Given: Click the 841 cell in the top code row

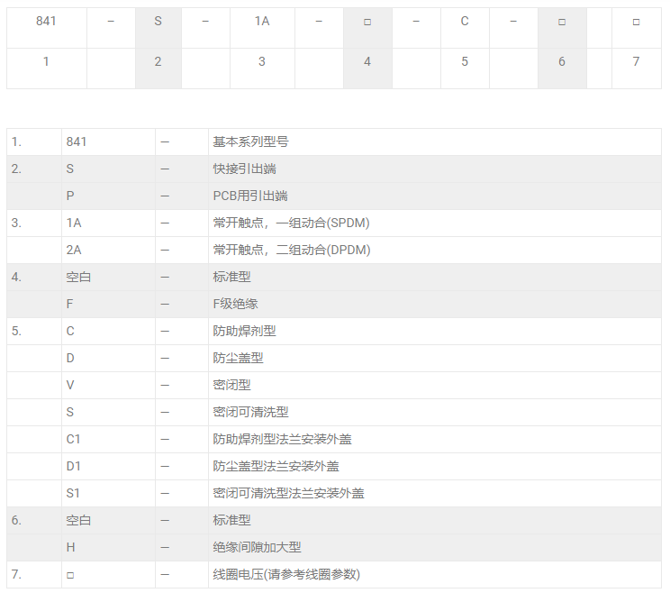Looking at the screenshot, I should click(x=46, y=21).
